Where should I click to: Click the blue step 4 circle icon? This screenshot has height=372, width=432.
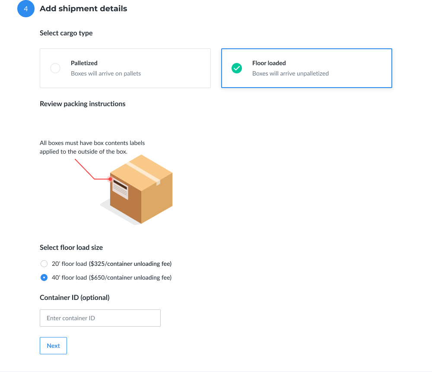[26, 9]
